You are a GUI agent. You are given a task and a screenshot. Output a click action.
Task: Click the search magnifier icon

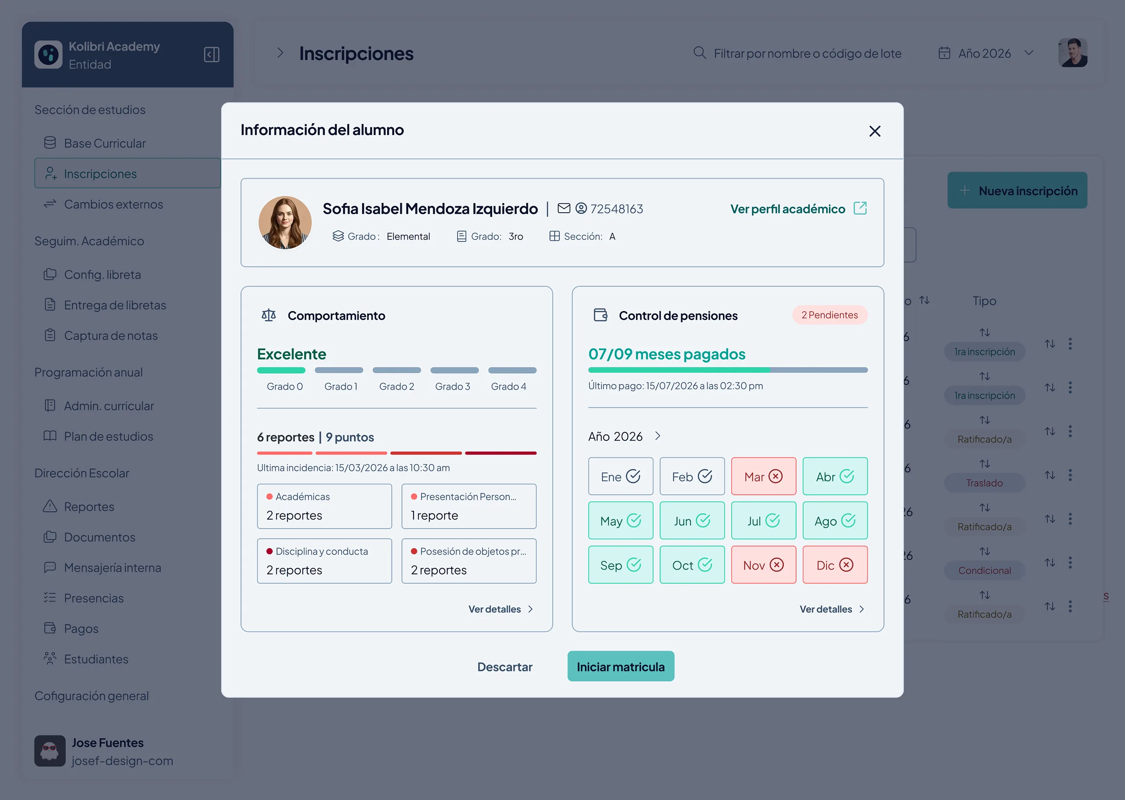point(700,53)
